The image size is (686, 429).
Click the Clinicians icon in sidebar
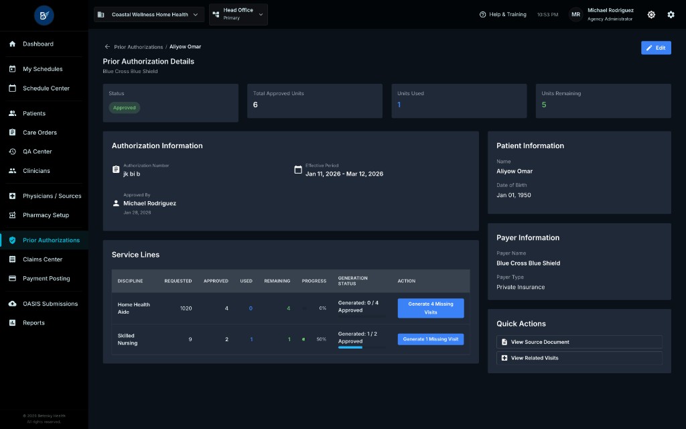pyautogui.click(x=12, y=171)
